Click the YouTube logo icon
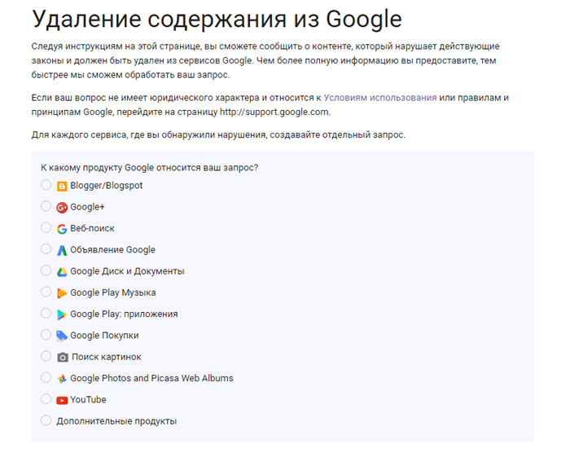 click(62, 400)
